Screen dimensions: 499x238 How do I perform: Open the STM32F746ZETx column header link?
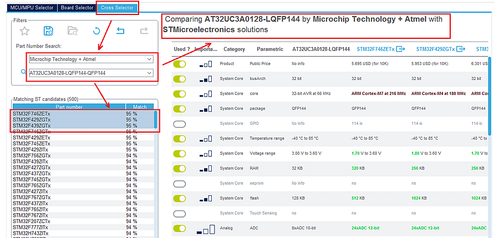click(375, 49)
